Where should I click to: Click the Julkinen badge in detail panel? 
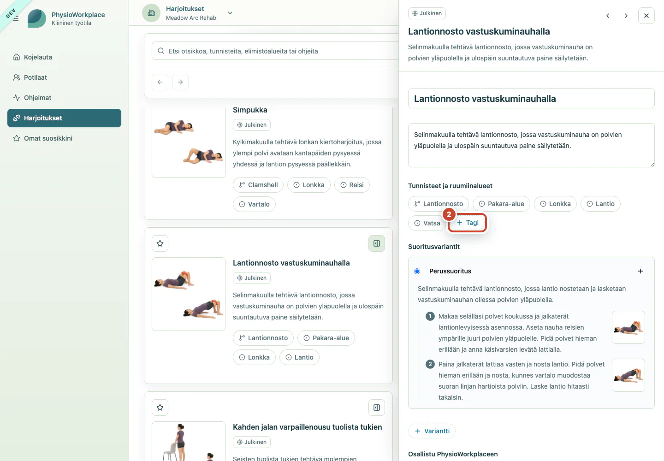pos(427,13)
